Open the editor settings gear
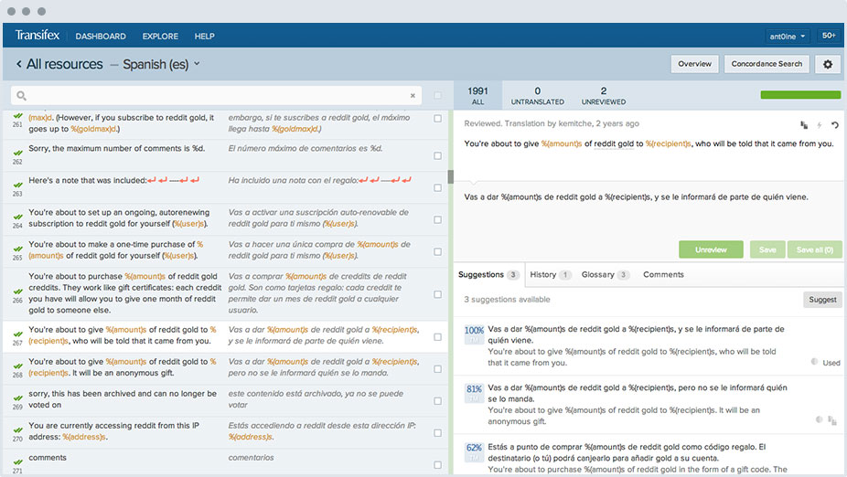 coord(828,64)
